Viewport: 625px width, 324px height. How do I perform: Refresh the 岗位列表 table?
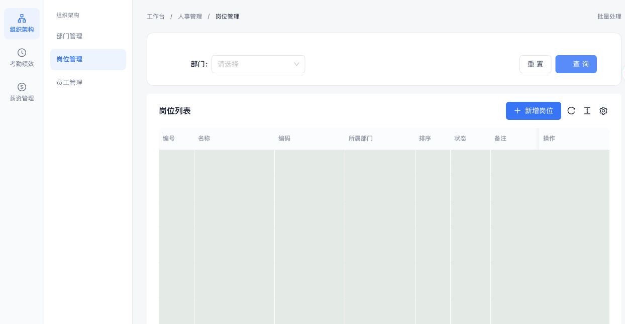[571, 111]
